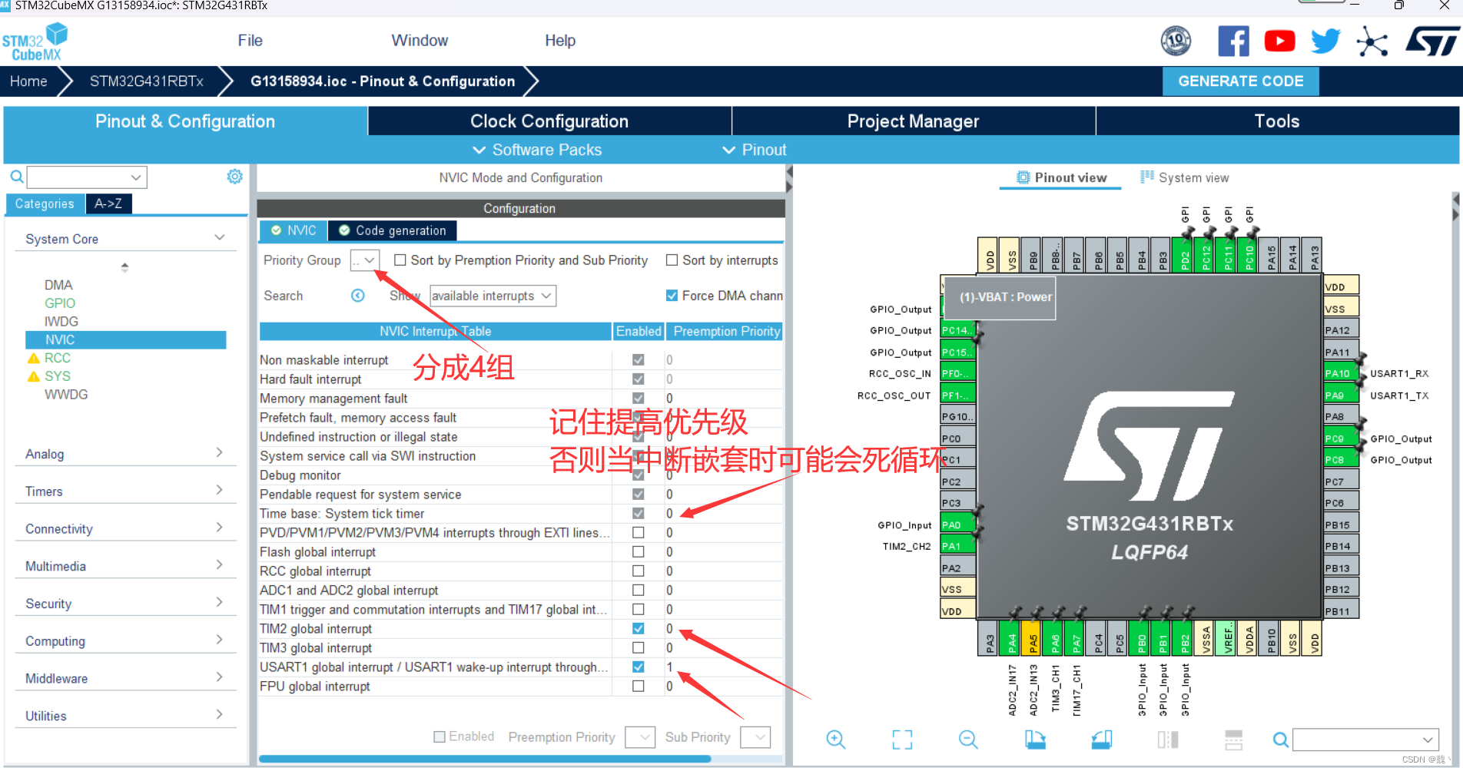This screenshot has height=771, width=1463.
Task: Switch to the Code generation tab
Action: [393, 230]
